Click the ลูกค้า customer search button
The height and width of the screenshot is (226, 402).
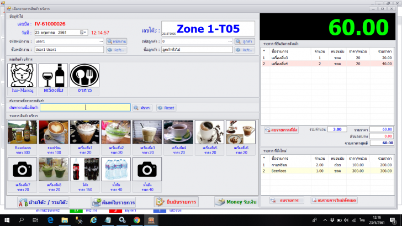(x=245, y=41)
